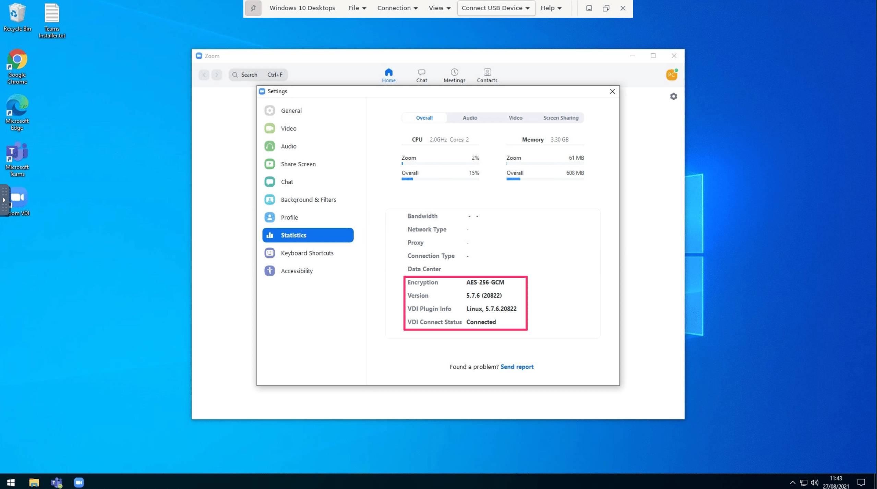877x489 pixels.
Task: Open Video settings category
Action: point(308,128)
